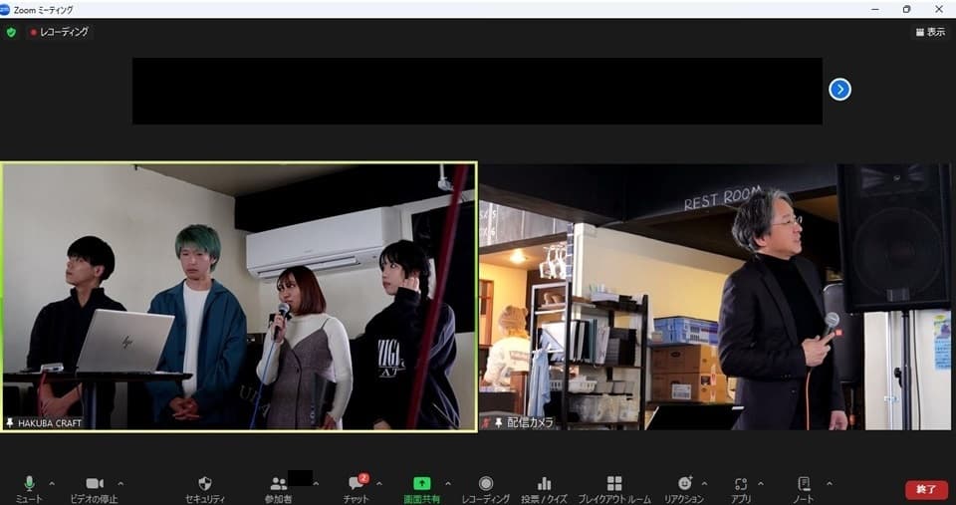
Task: Open video options caret beside camera
Action: pyautogui.click(x=120, y=484)
